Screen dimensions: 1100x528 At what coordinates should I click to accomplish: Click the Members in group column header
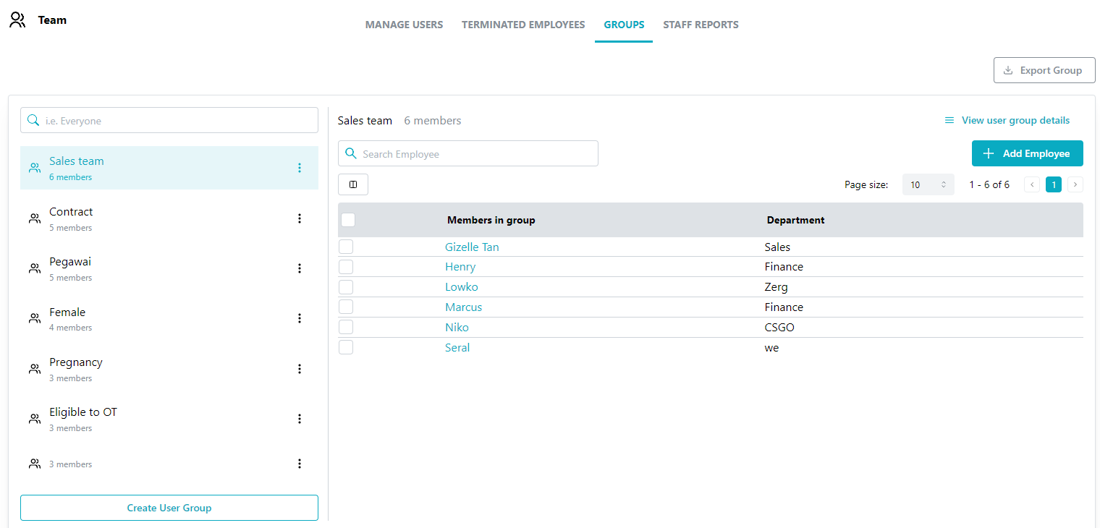tap(491, 220)
